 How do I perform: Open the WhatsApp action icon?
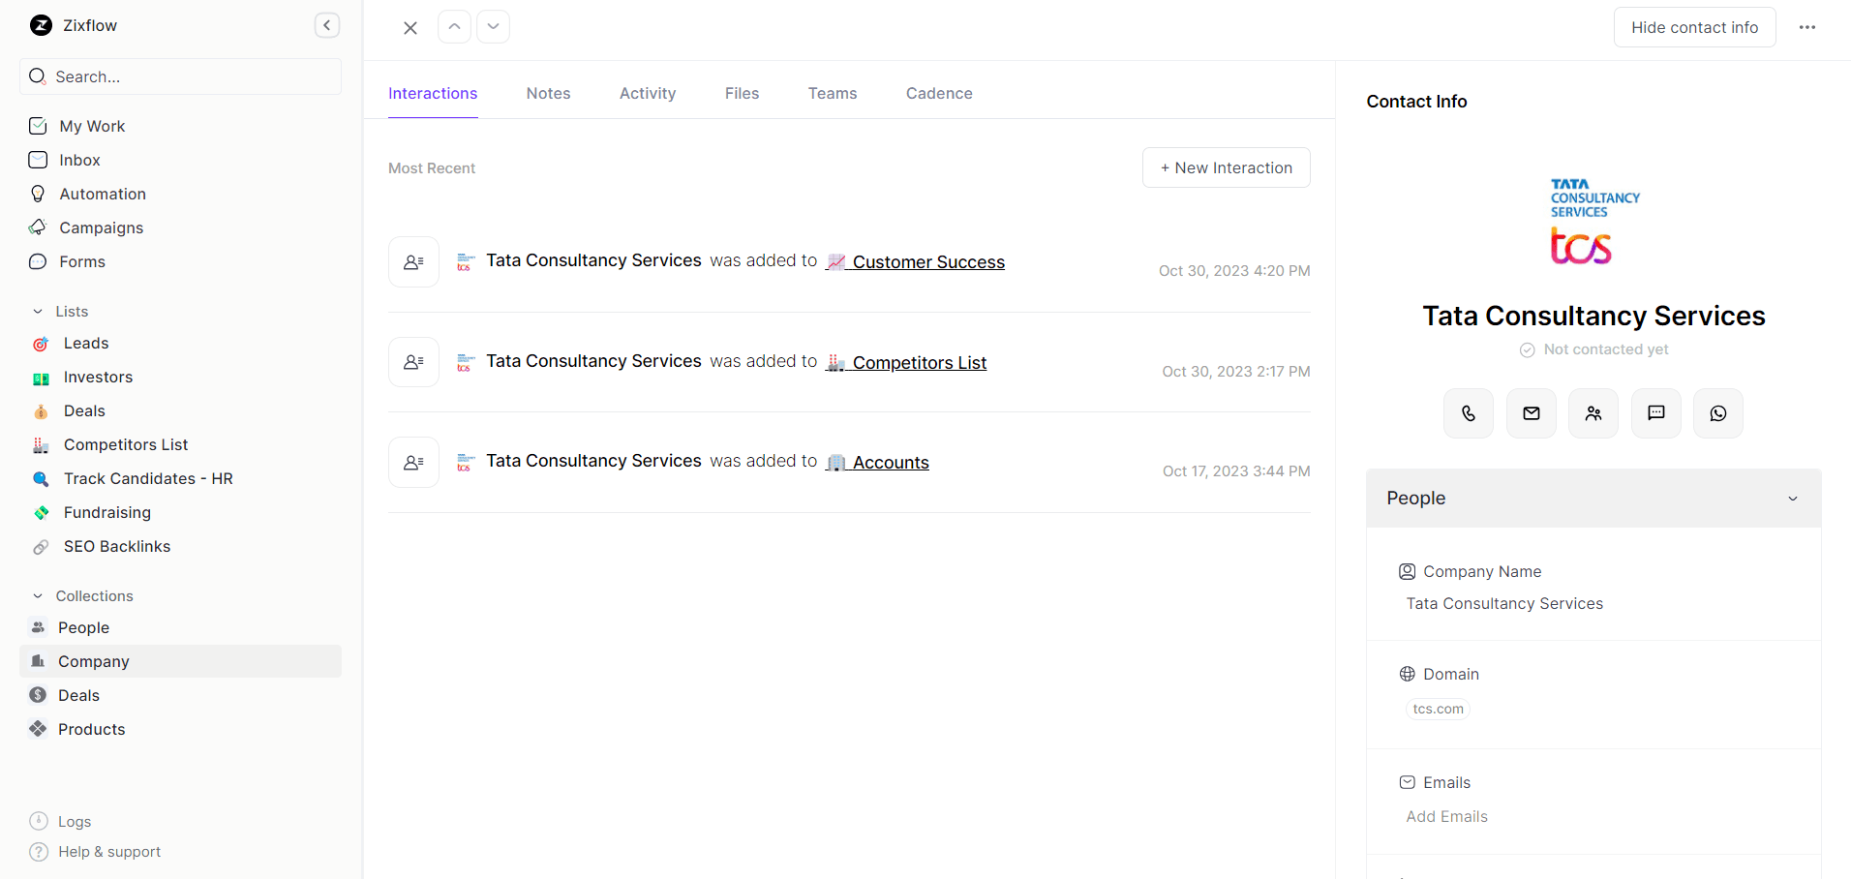(x=1718, y=412)
